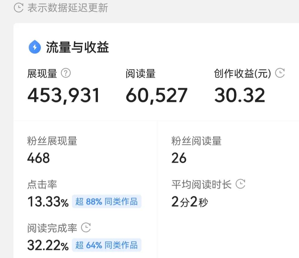This screenshot has width=299, height=258.
Task: Select the clock icon before 表示数据延迟更新
Action: tap(18, 8)
